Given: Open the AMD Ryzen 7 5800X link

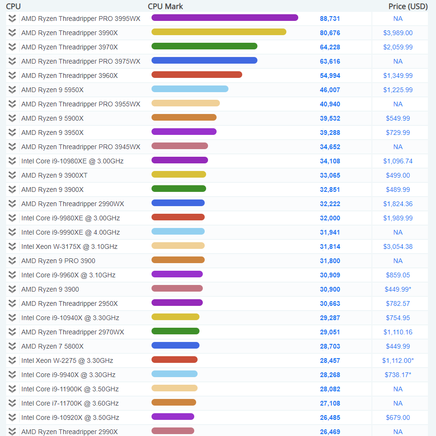Looking at the screenshot, I should (52, 346).
